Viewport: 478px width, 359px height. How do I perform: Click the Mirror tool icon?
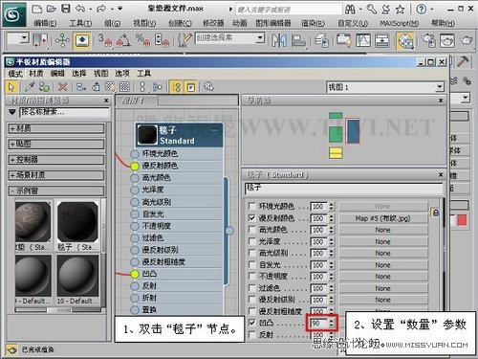(279, 40)
